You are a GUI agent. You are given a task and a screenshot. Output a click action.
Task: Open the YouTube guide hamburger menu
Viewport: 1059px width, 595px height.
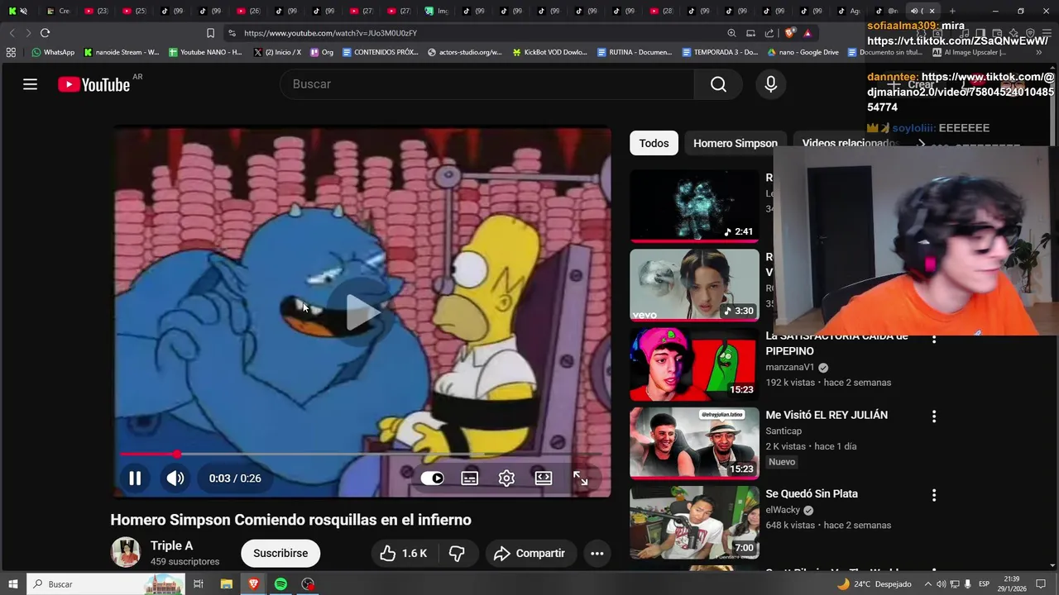click(30, 84)
